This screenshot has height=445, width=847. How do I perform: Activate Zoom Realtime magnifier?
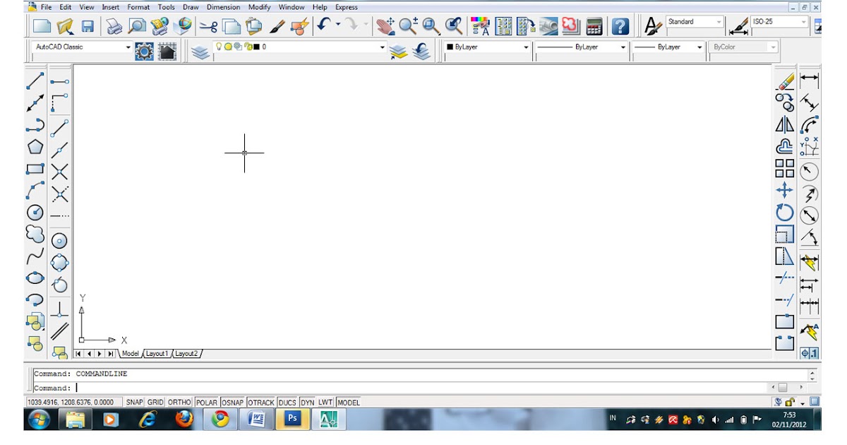tap(408, 27)
